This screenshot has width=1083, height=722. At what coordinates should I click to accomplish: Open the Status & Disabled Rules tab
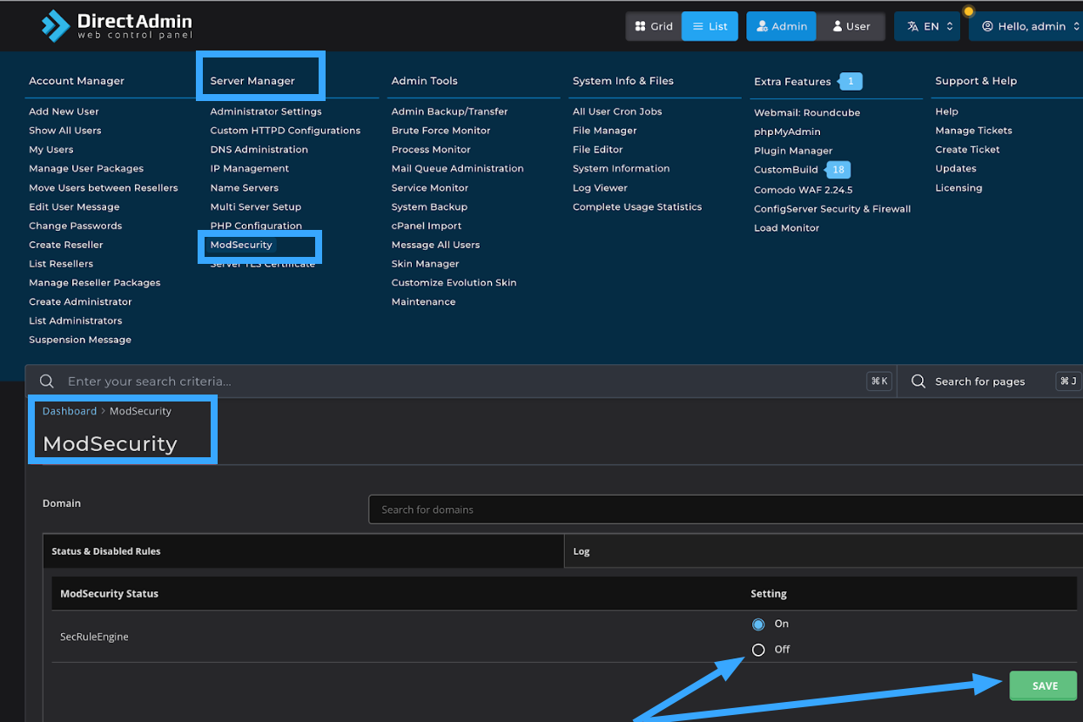pos(304,551)
